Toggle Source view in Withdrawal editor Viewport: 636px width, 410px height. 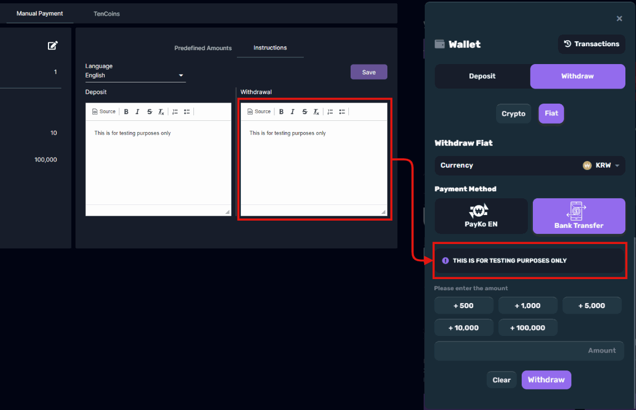coord(259,111)
